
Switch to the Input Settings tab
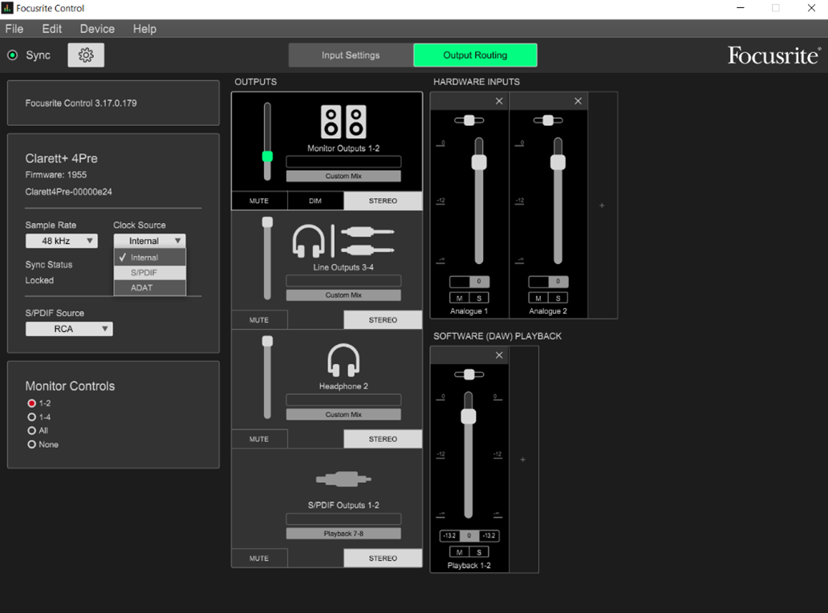pos(351,55)
